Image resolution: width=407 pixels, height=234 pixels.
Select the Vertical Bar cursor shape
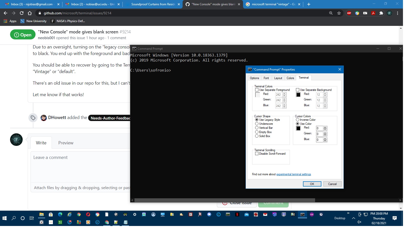[257, 128]
